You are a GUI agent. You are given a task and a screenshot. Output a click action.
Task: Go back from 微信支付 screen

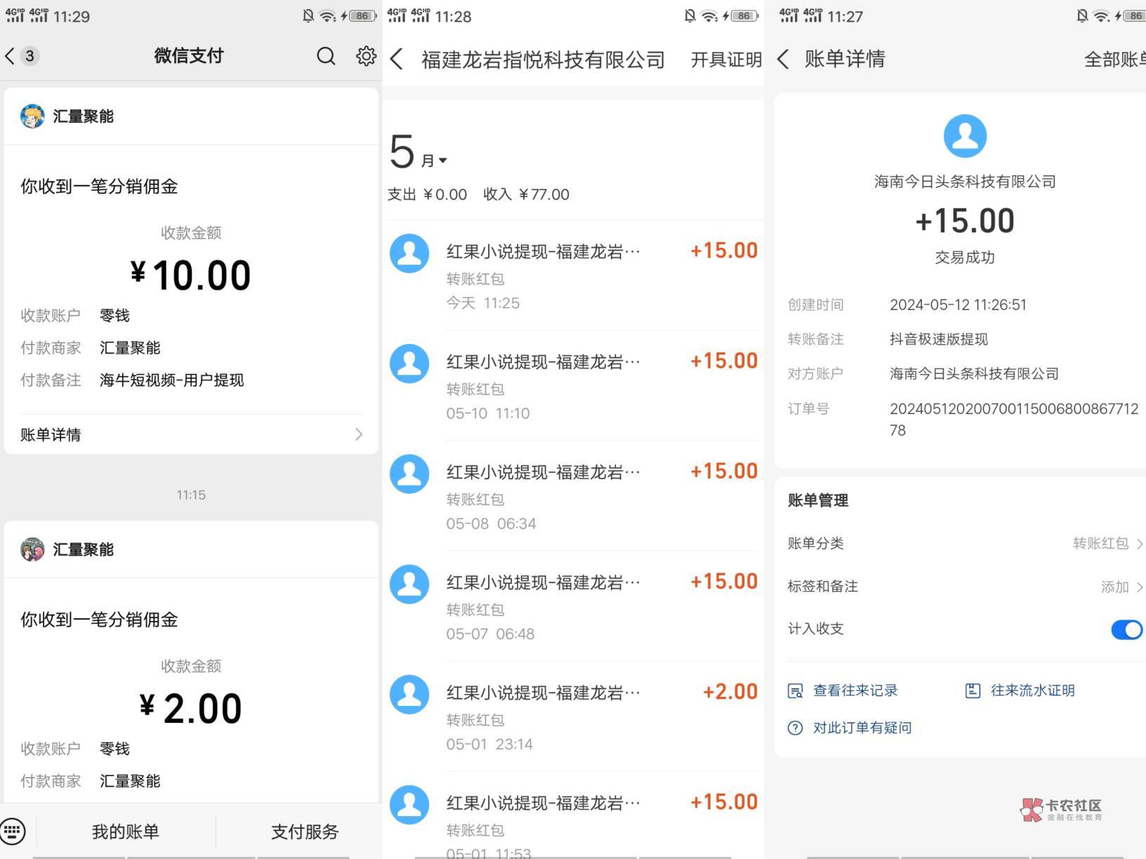10,56
